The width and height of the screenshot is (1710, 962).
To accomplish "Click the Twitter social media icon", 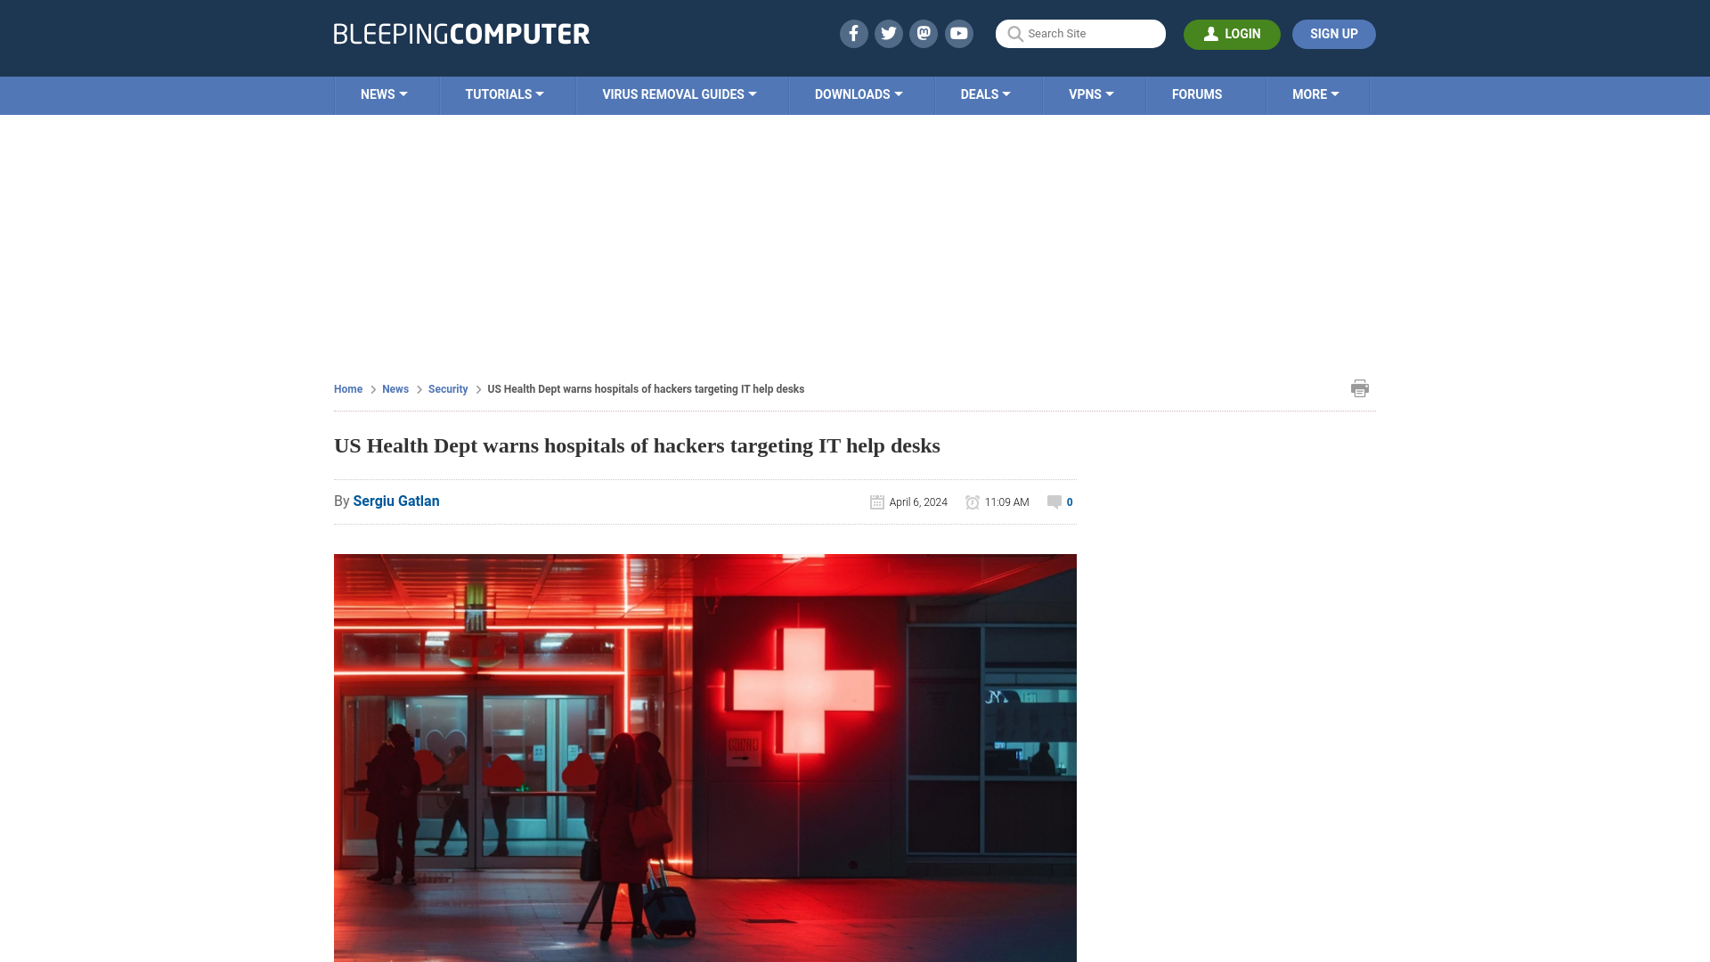I will point(889,33).
